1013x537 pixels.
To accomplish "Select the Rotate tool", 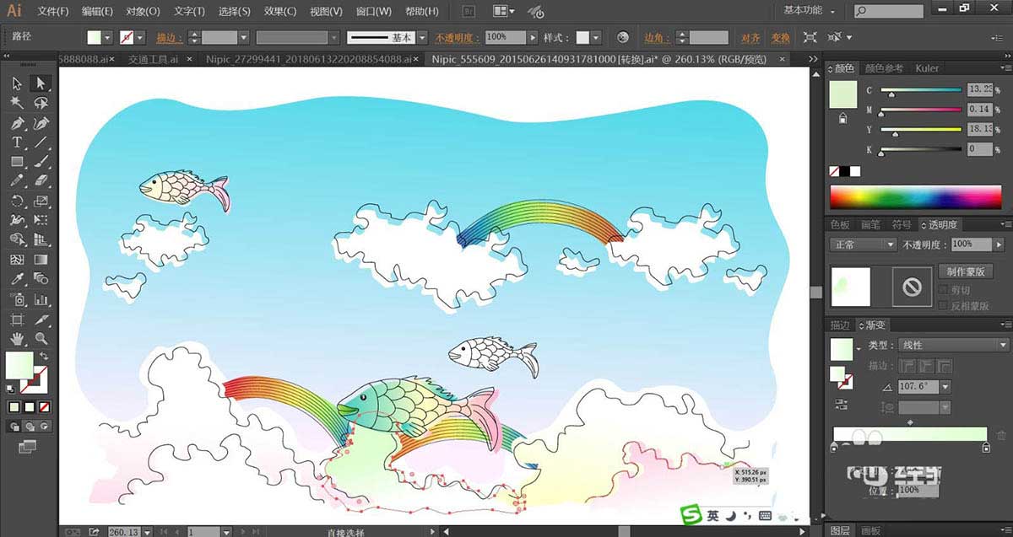I will pyautogui.click(x=17, y=201).
